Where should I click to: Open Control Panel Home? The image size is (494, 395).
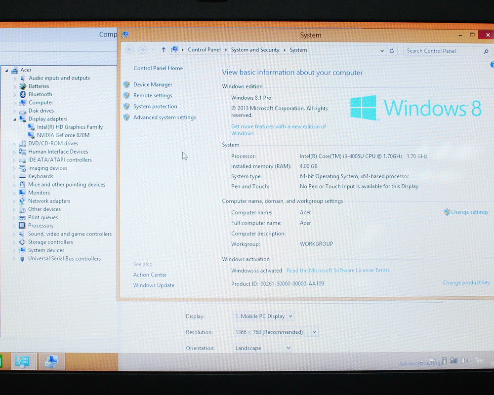[x=158, y=68]
